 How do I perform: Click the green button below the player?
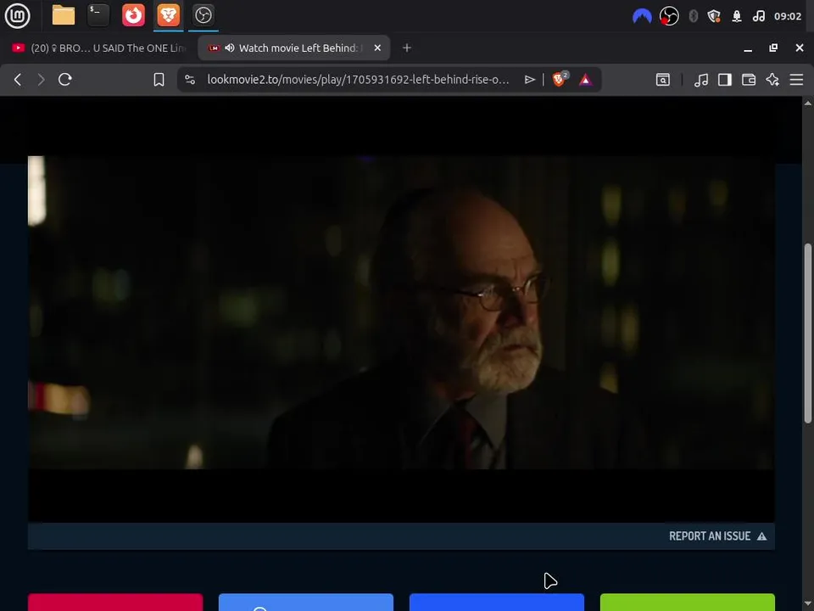coord(688,603)
